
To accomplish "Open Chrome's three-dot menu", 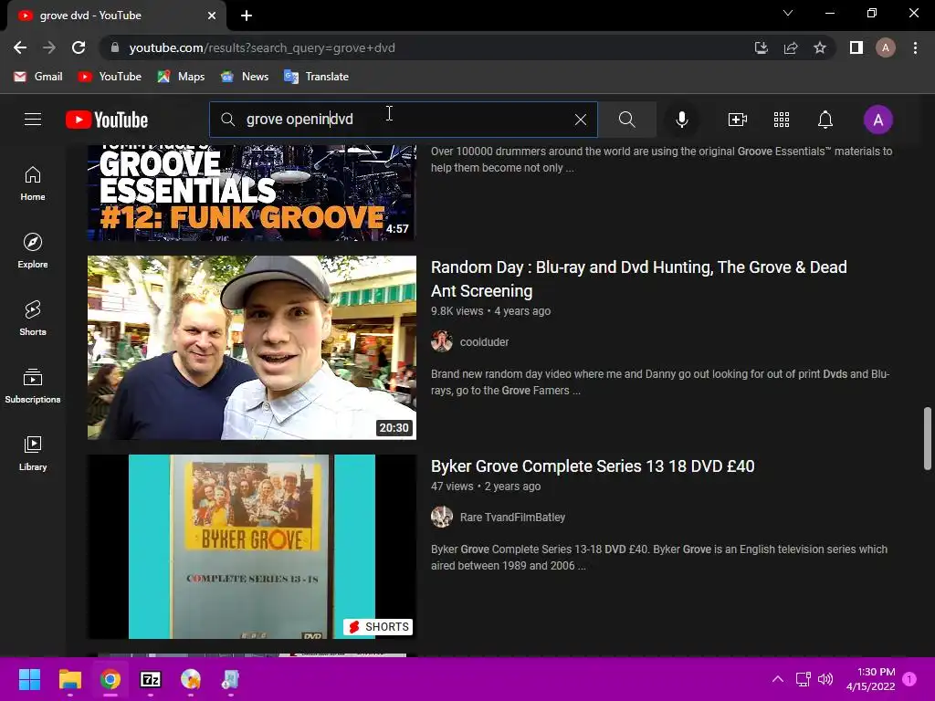I will coord(915,47).
